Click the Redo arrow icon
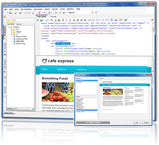Viewport: 159px width, 145px height. 29,13
